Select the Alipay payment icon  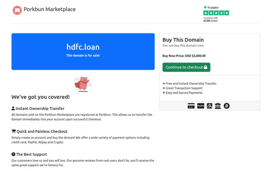click(209, 106)
